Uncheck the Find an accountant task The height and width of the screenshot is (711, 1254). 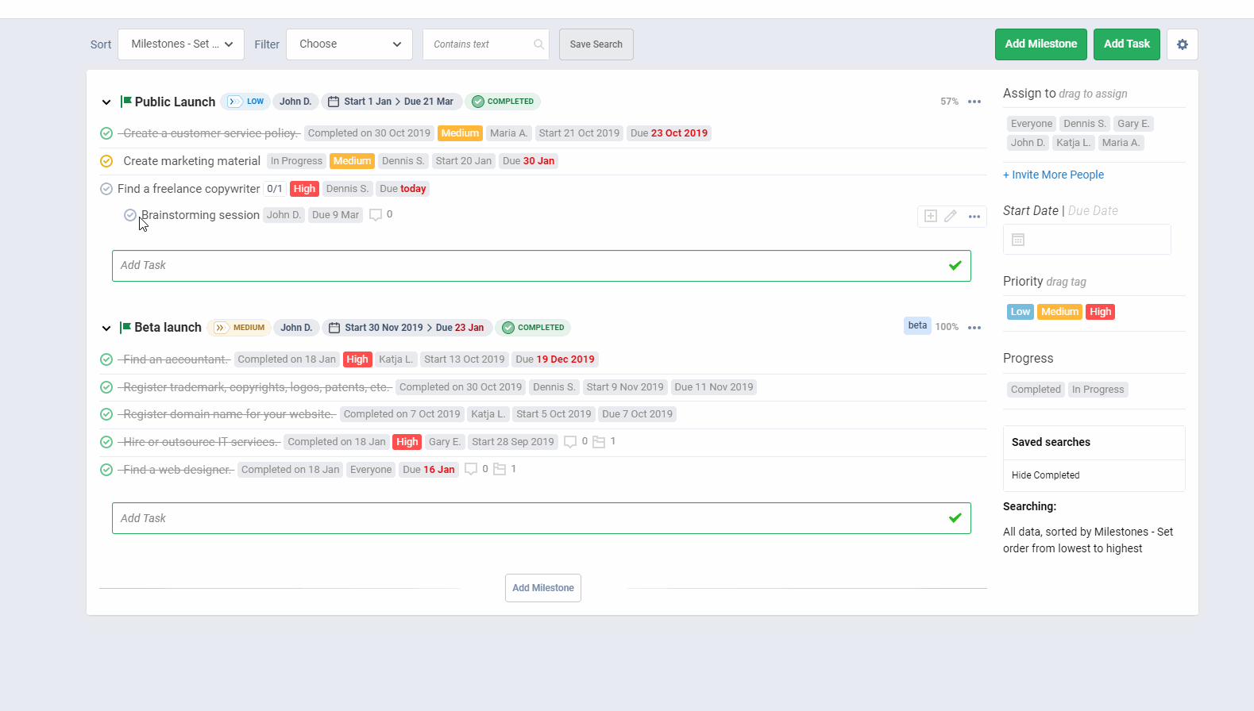106,359
